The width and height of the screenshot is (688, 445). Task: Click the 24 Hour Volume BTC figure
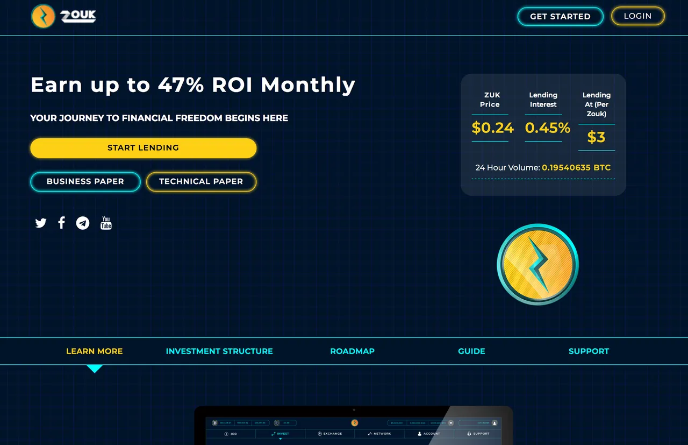pyautogui.click(x=576, y=168)
